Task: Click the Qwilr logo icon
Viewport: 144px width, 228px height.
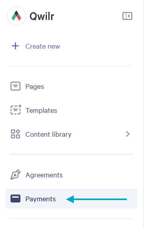Action: point(16,16)
